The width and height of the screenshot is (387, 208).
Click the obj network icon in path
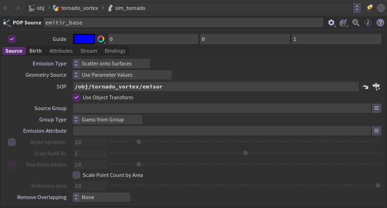point(32,8)
